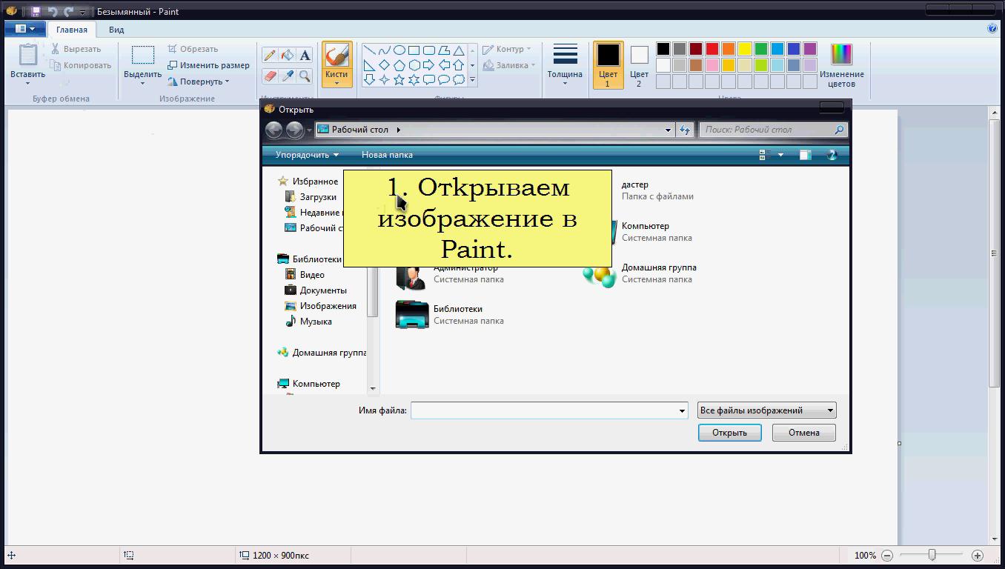Choose the green color swatch in palette
Image resolution: width=1005 pixels, height=569 pixels.
[x=761, y=49]
